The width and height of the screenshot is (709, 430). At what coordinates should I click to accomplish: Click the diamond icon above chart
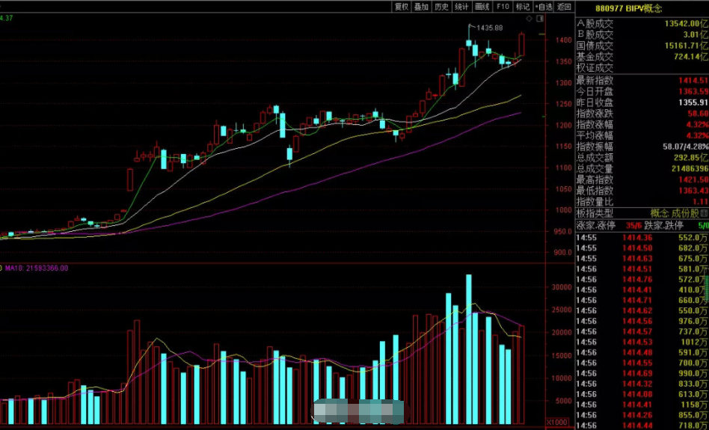[529, 19]
